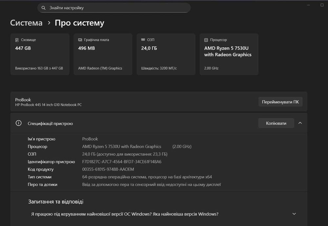Image resolution: width=328 pixels, height=226 pixels.
Task: Open the Процесор AMD Ryzen card
Action: click(x=229, y=54)
